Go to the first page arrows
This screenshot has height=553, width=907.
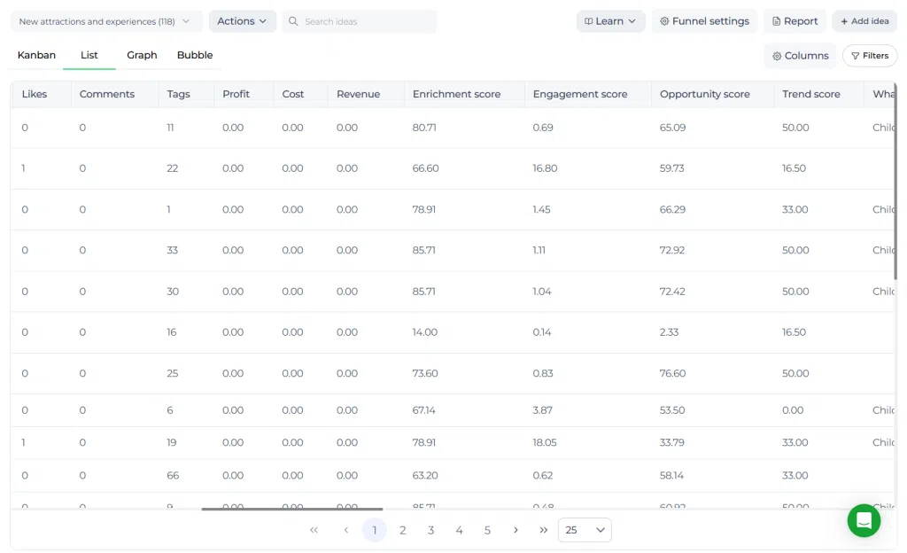(x=314, y=530)
